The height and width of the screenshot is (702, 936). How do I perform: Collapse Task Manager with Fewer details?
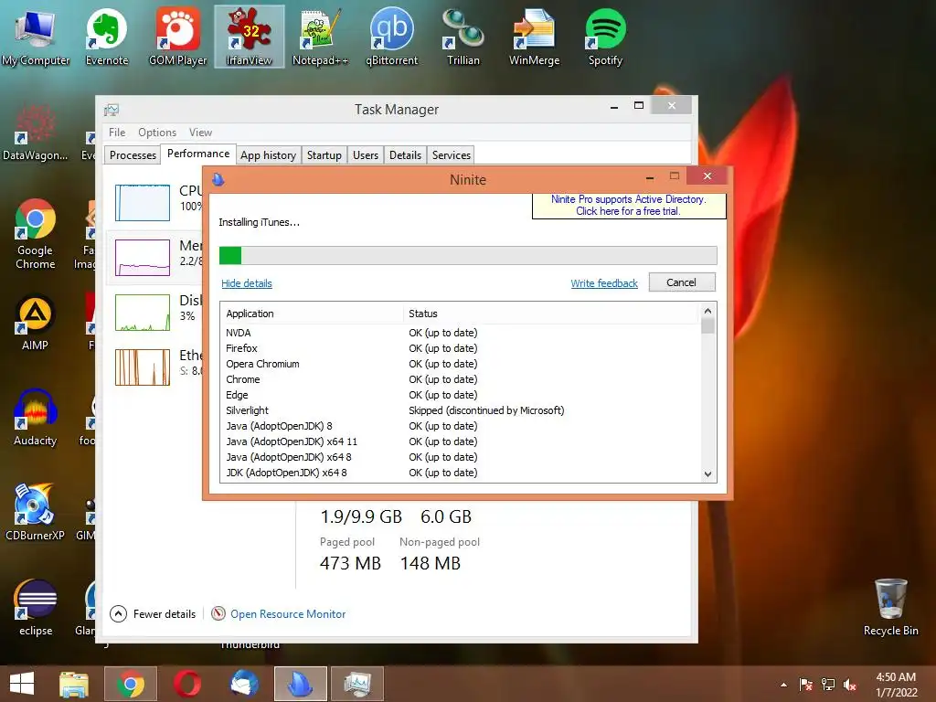153,613
